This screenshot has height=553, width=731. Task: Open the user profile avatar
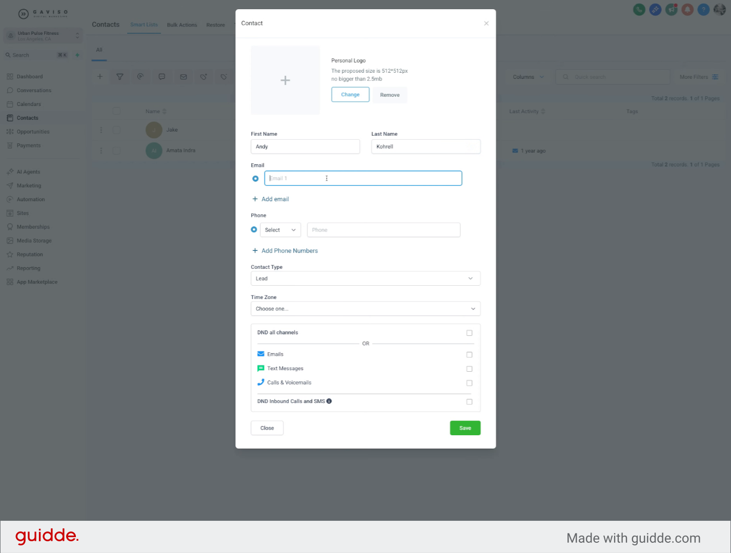(719, 9)
